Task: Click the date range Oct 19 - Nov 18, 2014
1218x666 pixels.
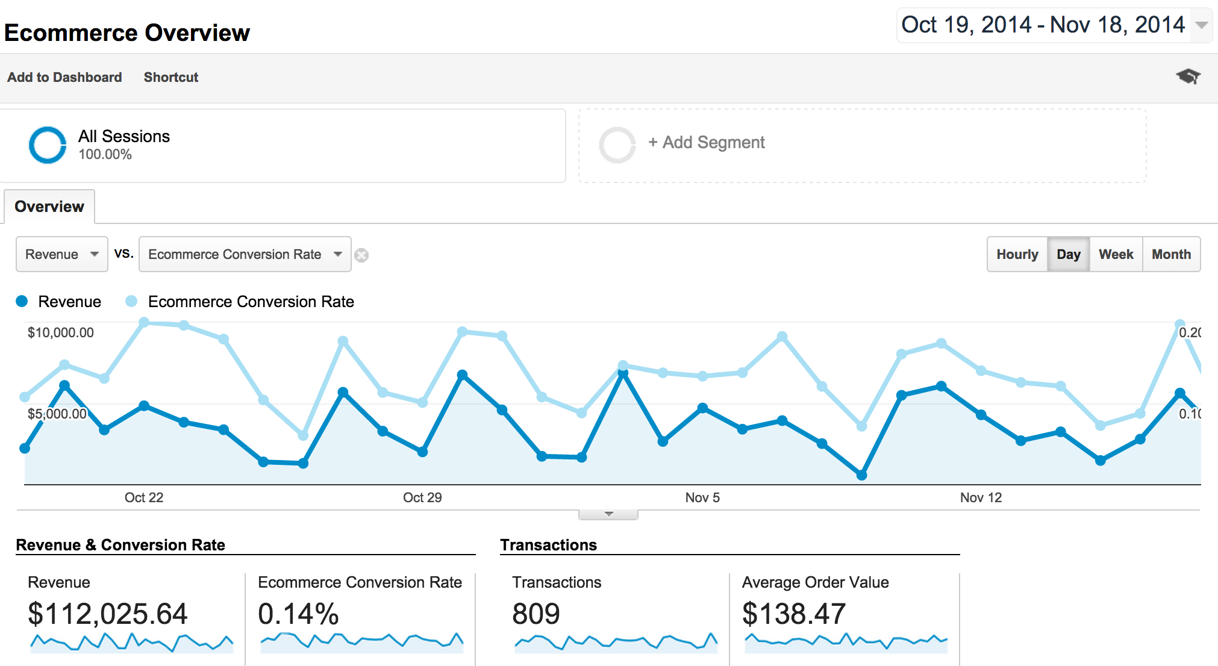Action: 1043,25
